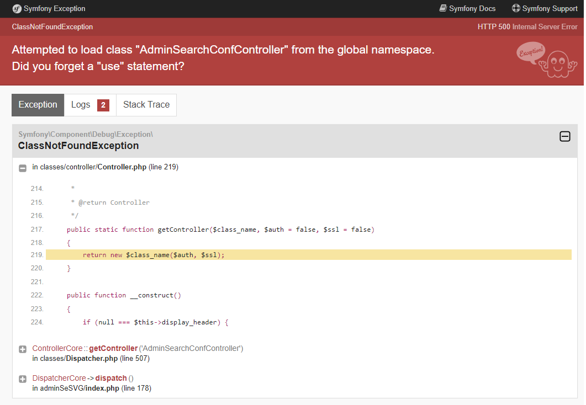Expand the ControllerCore::getController trace
The height and width of the screenshot is (405, 586).
tap(23, 349)
